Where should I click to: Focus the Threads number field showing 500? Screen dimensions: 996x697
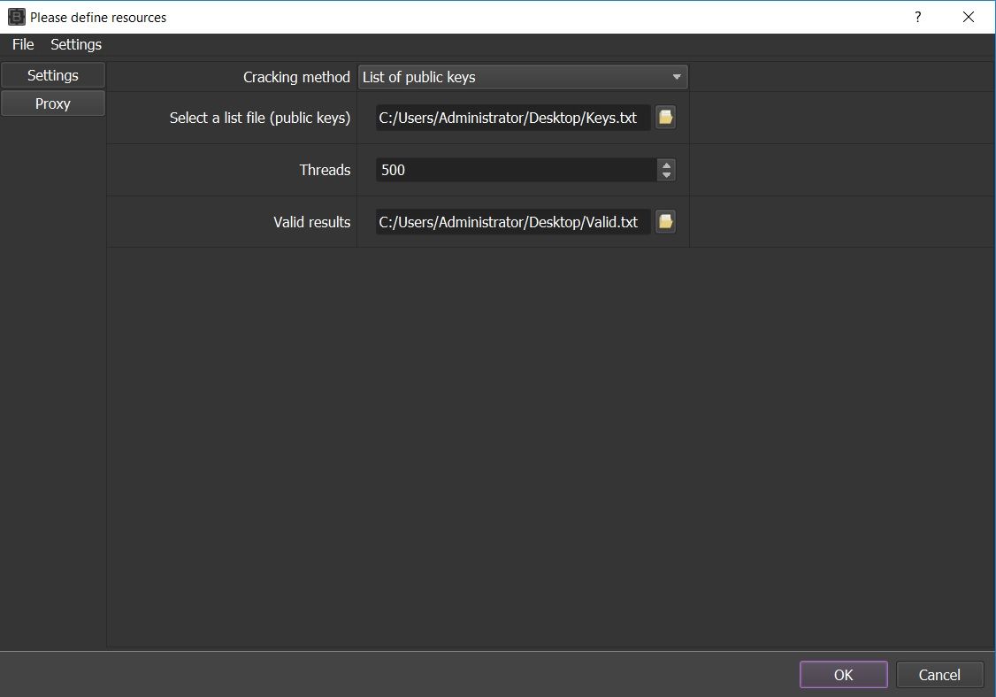[x=517, y=170]
